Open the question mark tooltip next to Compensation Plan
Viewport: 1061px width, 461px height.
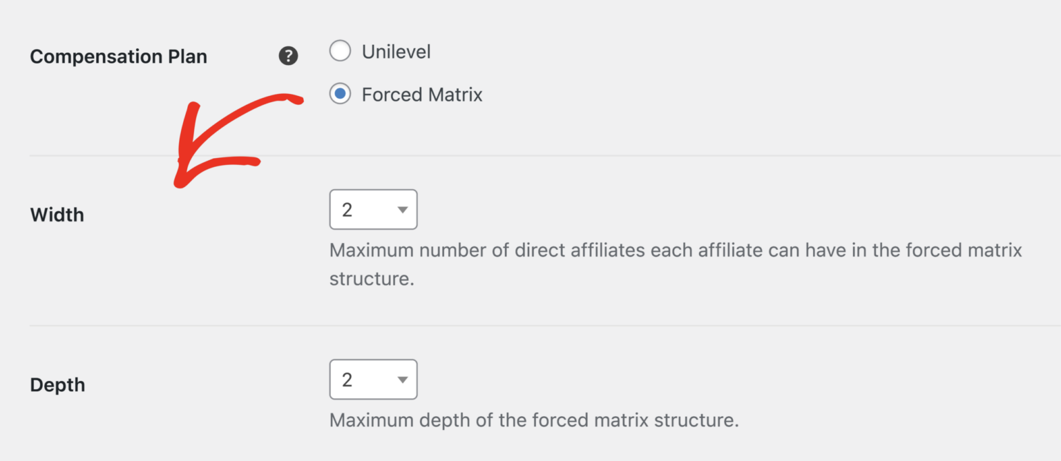tap(289, 56)
